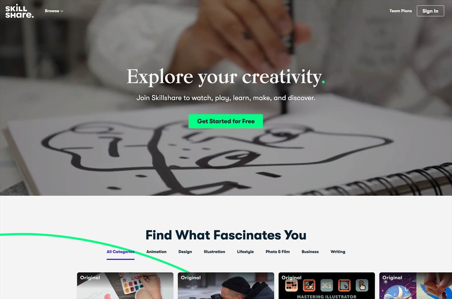Viewport: 452px width, 299px height.
Task: Expand the Browse dropdown menu
Action: 54,11
